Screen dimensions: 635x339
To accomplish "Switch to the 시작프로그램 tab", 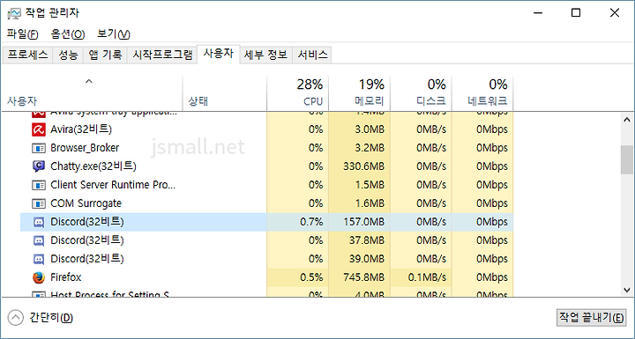I will (162, 55).
